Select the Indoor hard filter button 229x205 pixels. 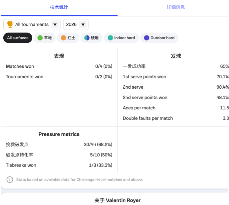click(x=121, y=38)
